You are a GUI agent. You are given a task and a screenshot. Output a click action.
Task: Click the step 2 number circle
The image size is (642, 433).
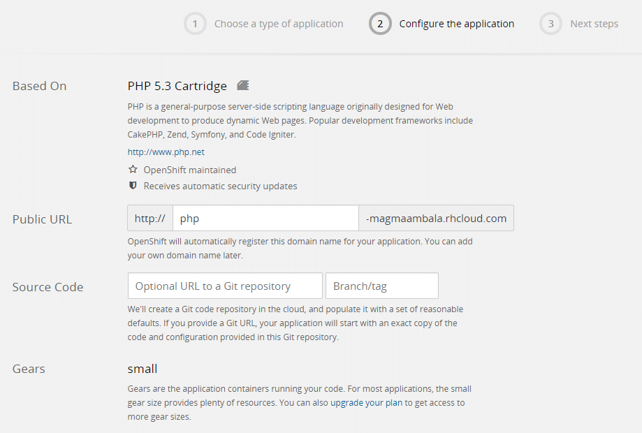[x=380, y=24]
